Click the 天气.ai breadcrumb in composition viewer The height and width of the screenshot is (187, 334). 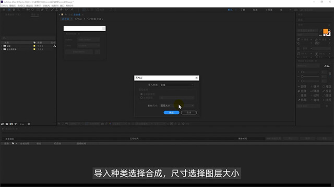78,19
